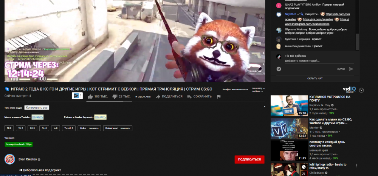Click the blue badge icon before the video title
Screen dimensions: 378x176
pyautogui.click(x=7, y=89)
